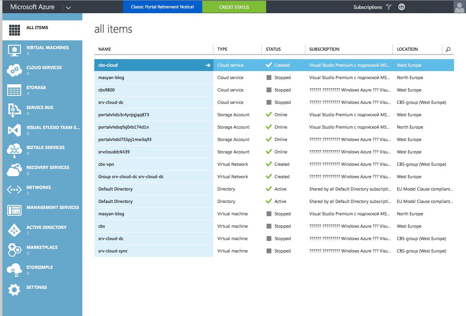466x316 pixels.
Task: Open the Management Services icon
Action: click(x=14, y=210)
